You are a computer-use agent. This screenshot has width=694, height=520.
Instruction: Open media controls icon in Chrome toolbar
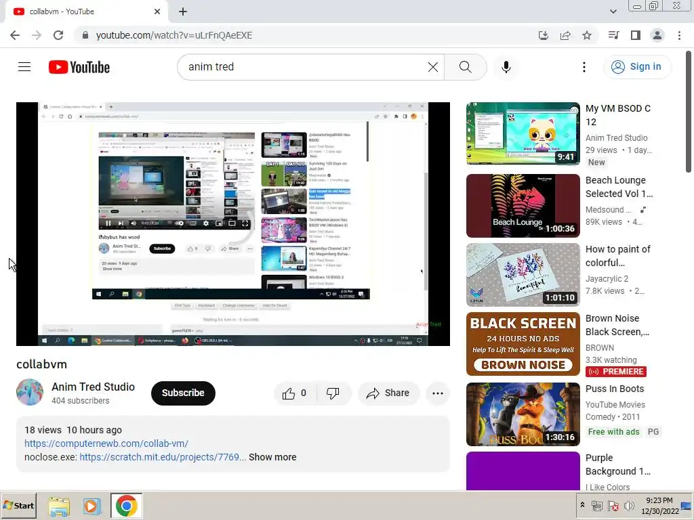(x=613, y=35)
